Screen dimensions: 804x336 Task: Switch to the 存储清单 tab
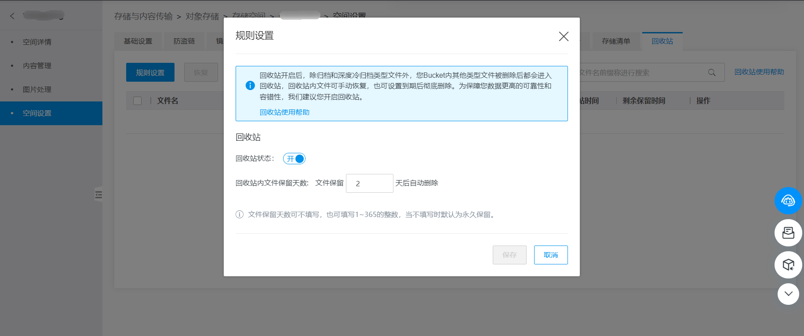tap(616, 41)
